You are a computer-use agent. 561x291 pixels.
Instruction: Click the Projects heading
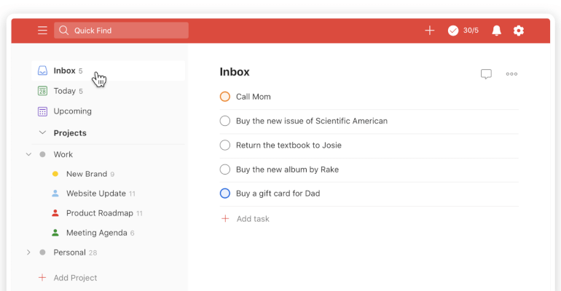click(x=70, y=133)
